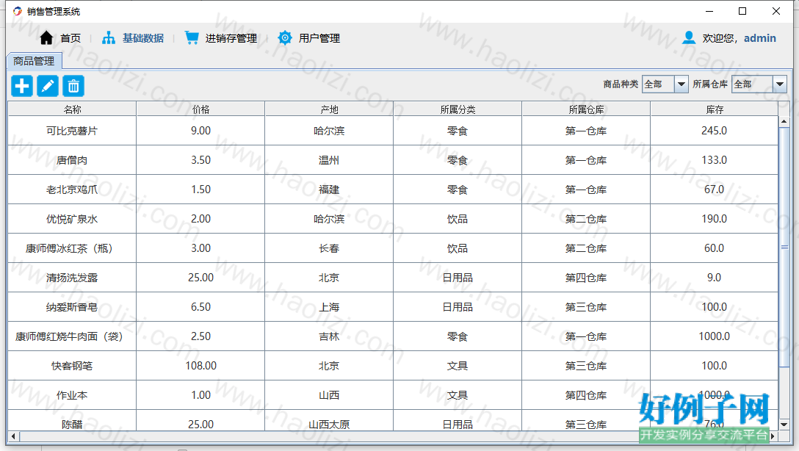The width and height of the screenshot is (799, 451).
Task: Click the origin cell 吉林
Action: [329, 336]
